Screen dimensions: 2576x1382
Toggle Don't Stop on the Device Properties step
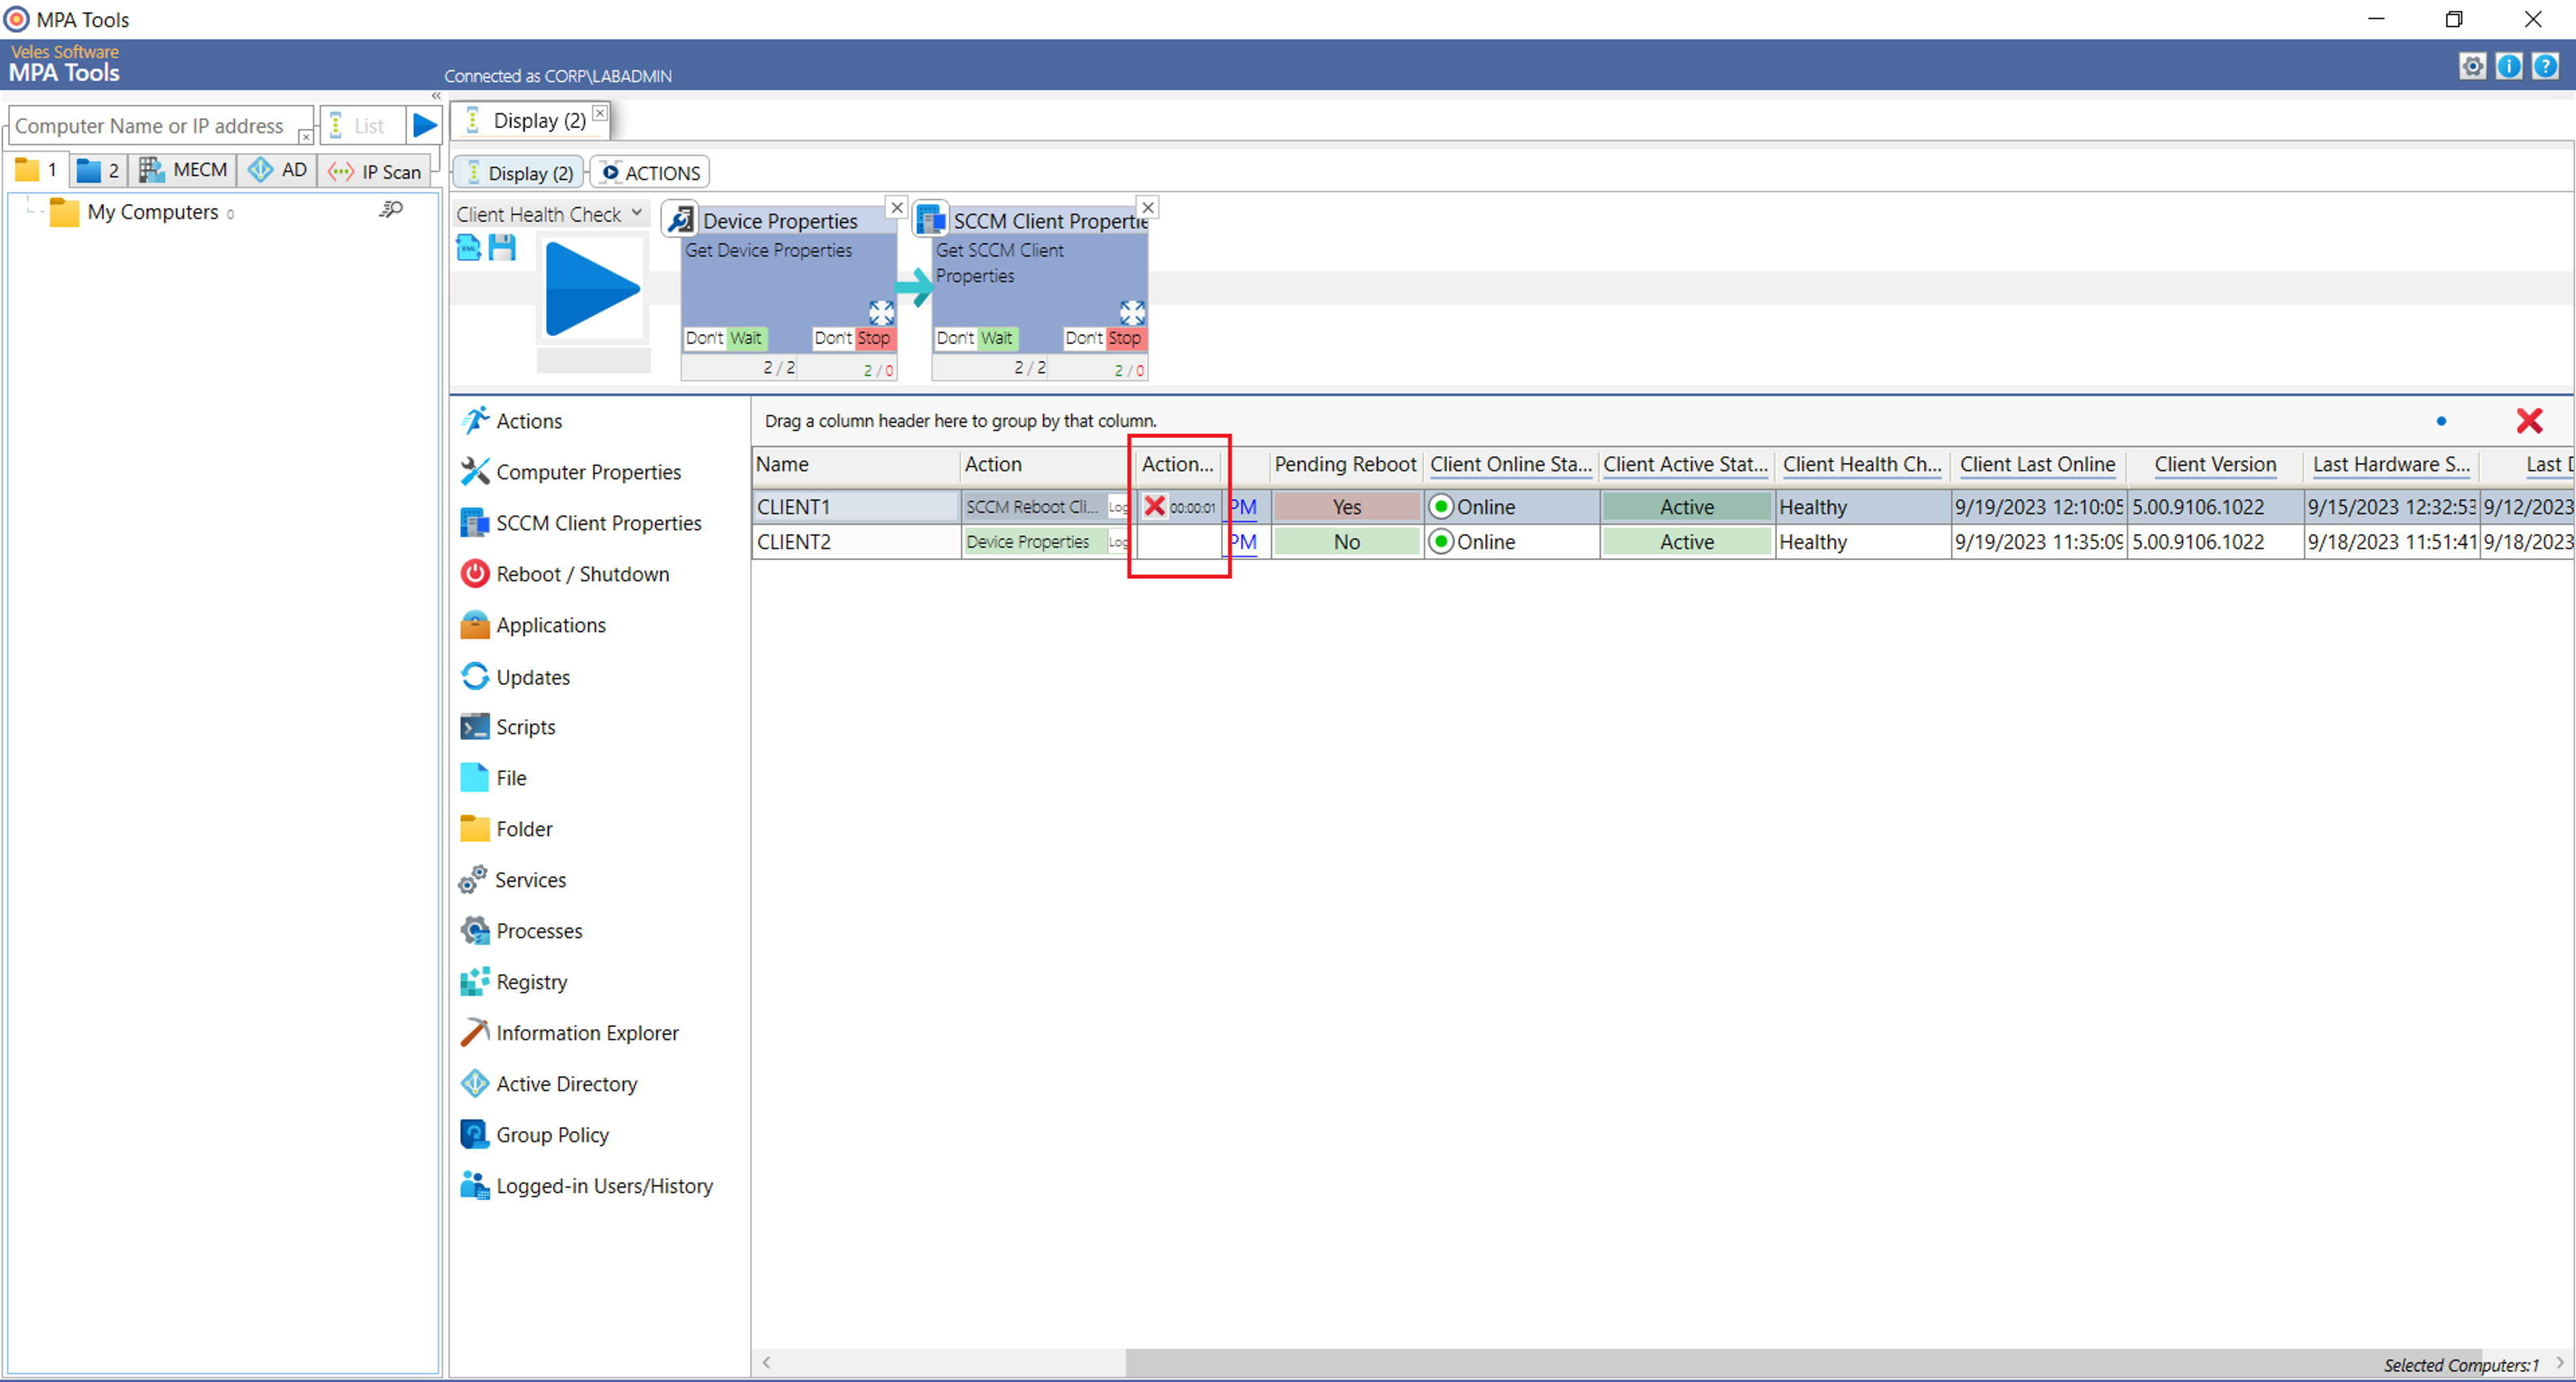pos(853,338)
